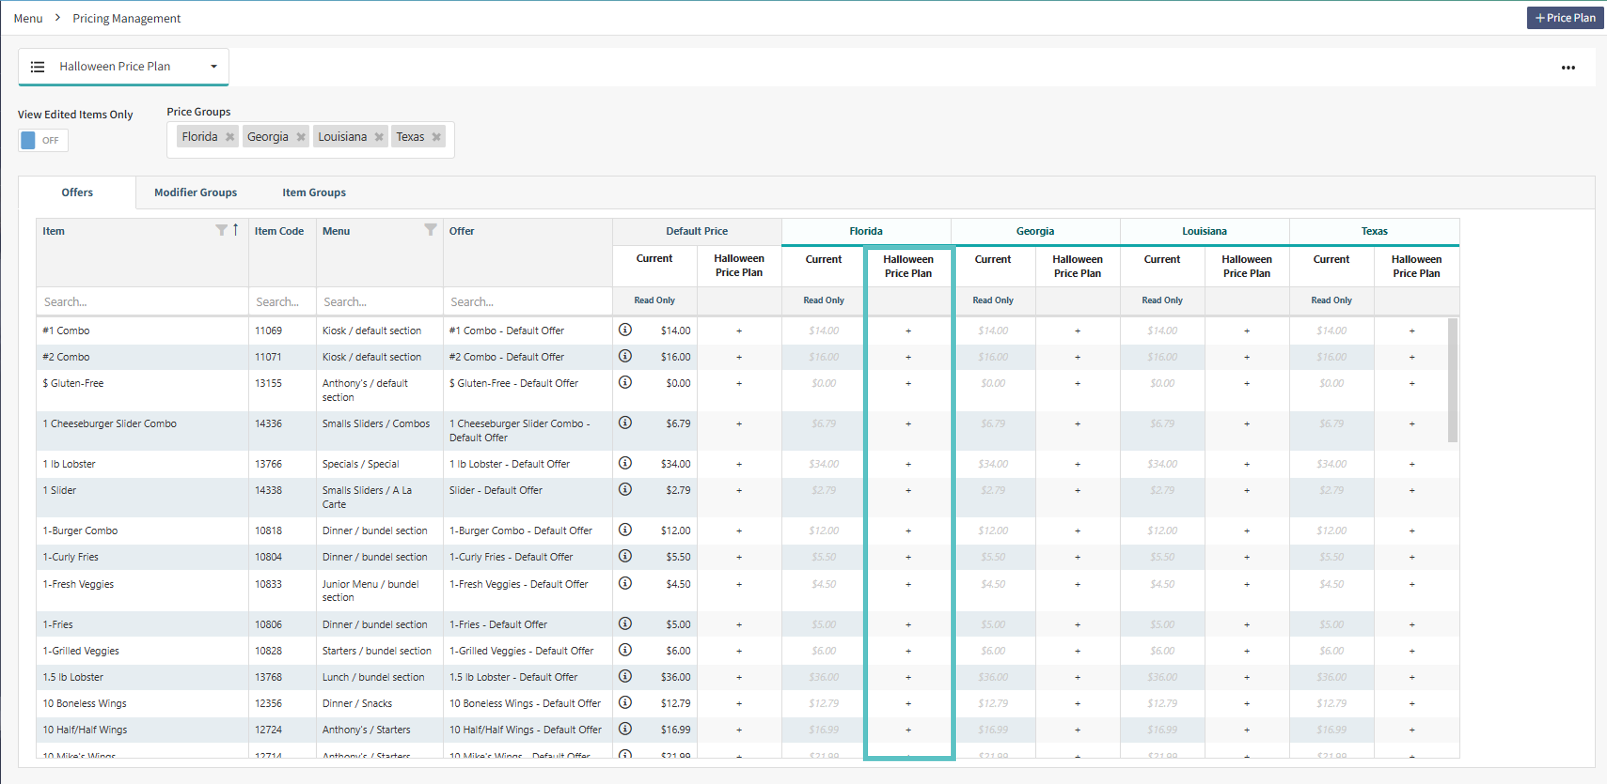Click the Item column filter icon
The image size is (1607, 784).
click(221, 231)
